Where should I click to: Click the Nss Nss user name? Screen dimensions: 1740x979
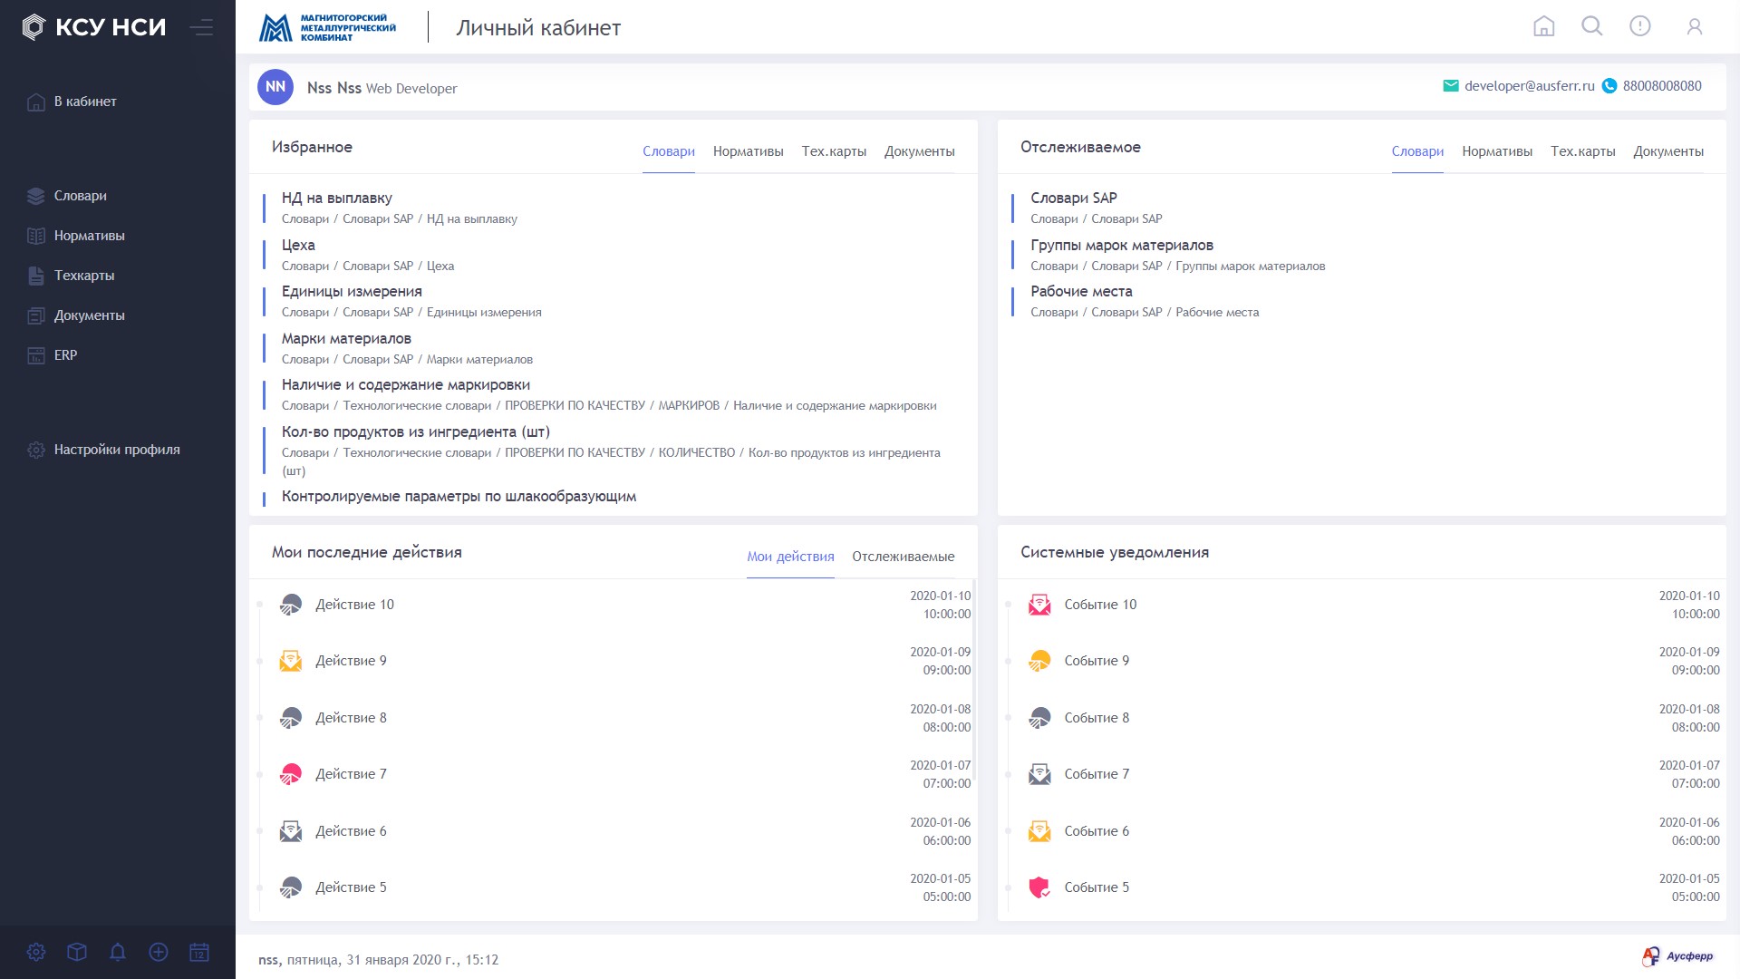(334, 88)
